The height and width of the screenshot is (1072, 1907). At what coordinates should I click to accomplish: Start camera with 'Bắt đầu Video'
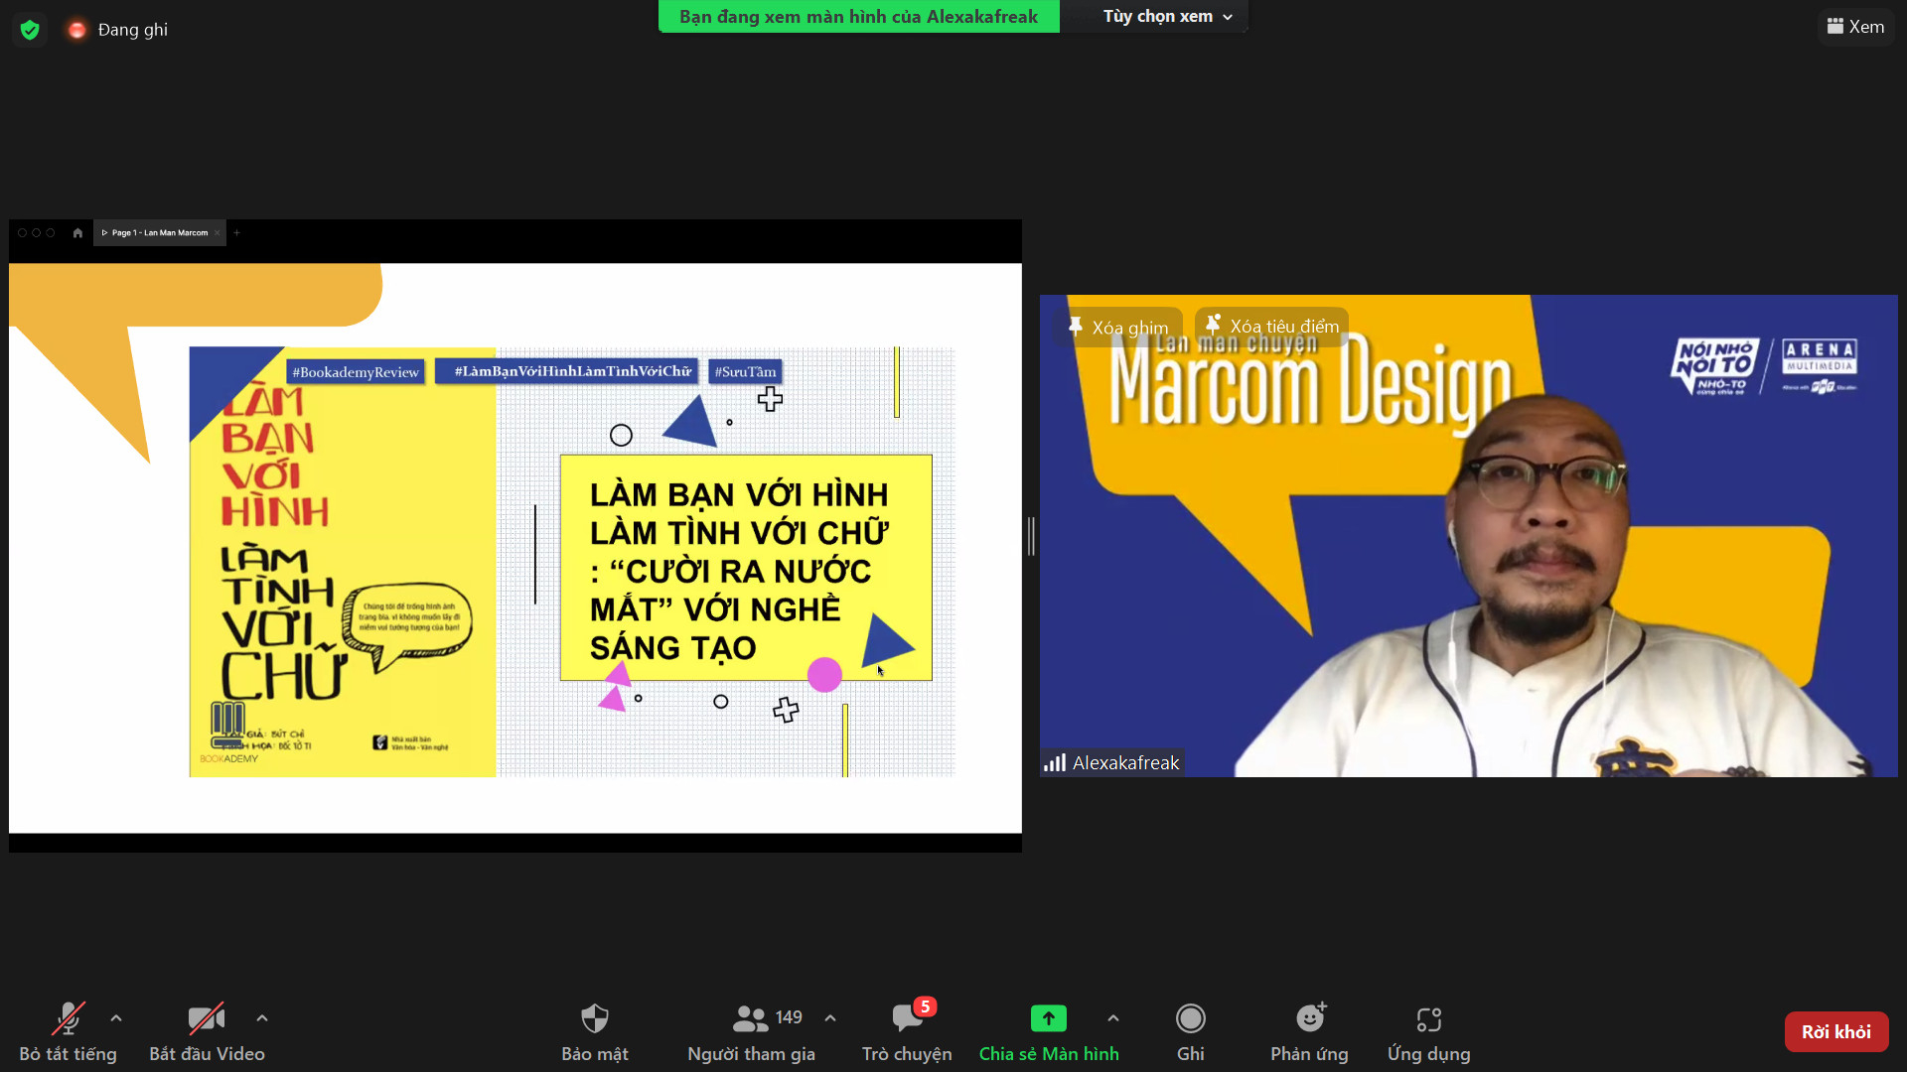point(207,1032)
